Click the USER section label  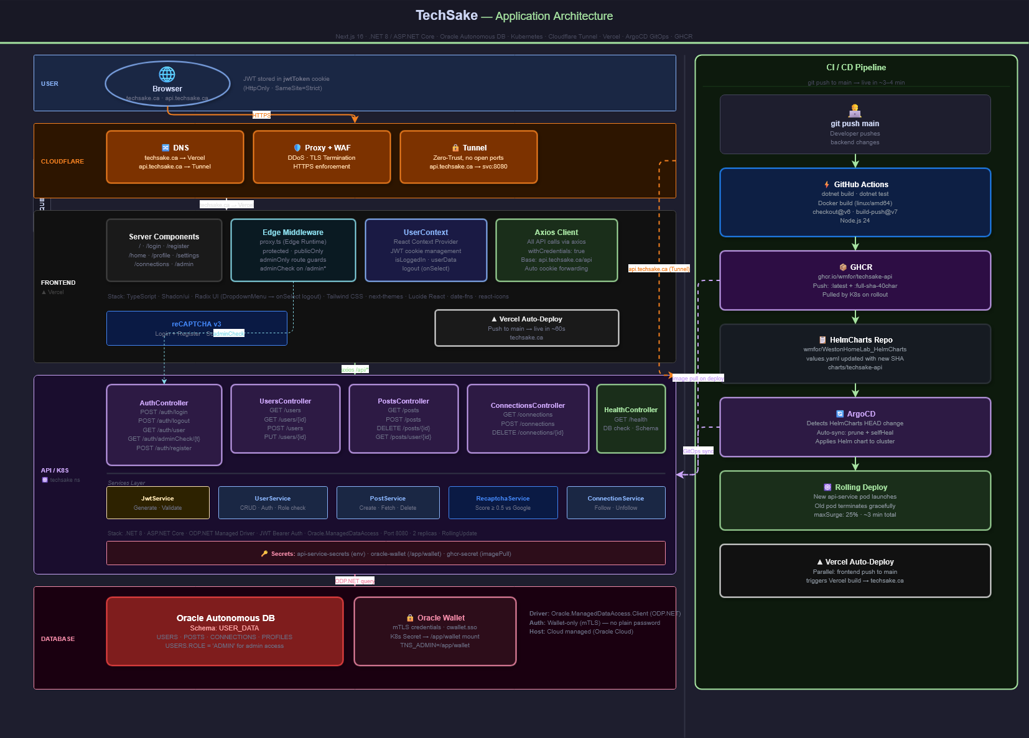(x=50, y=83)
